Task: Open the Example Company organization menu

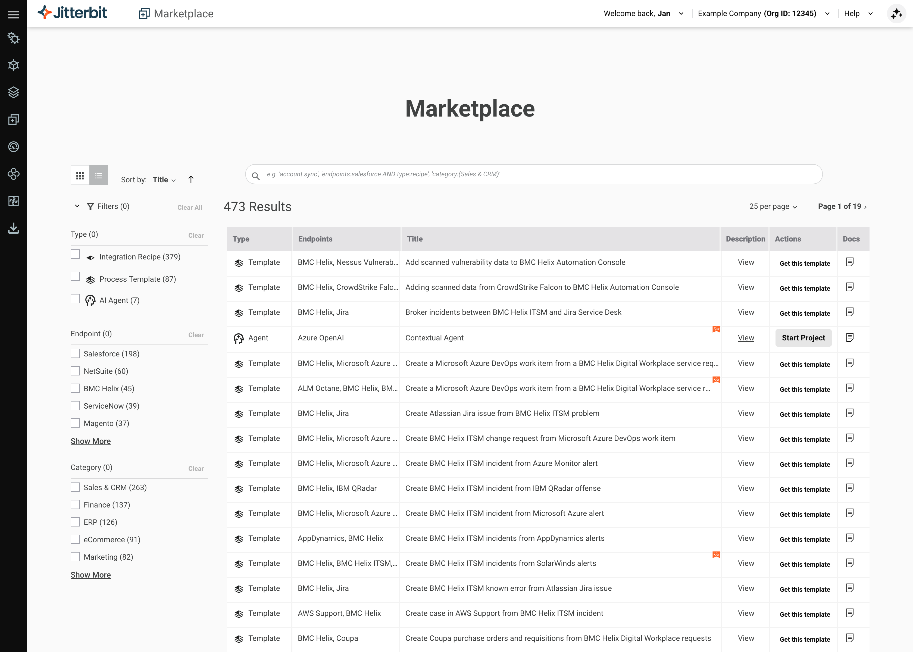Action: 763,14
